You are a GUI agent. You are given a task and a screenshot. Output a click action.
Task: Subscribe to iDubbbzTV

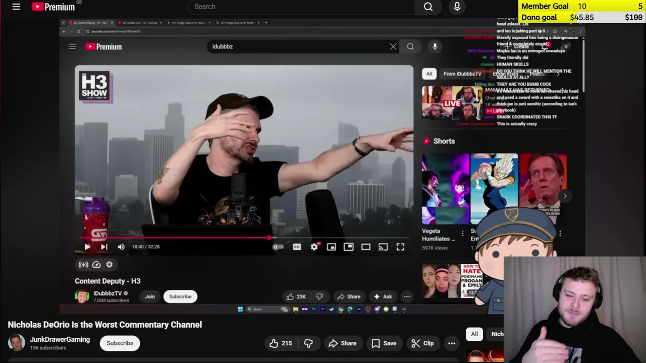(x=180, y=296)
